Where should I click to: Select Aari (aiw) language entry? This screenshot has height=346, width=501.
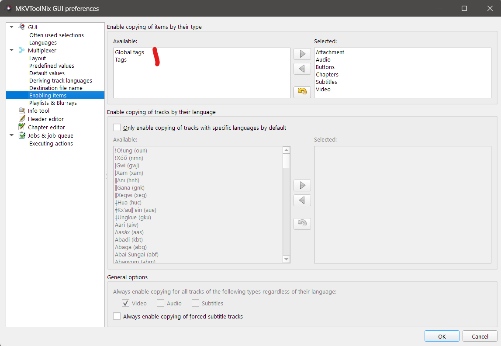tap(127, 225)
